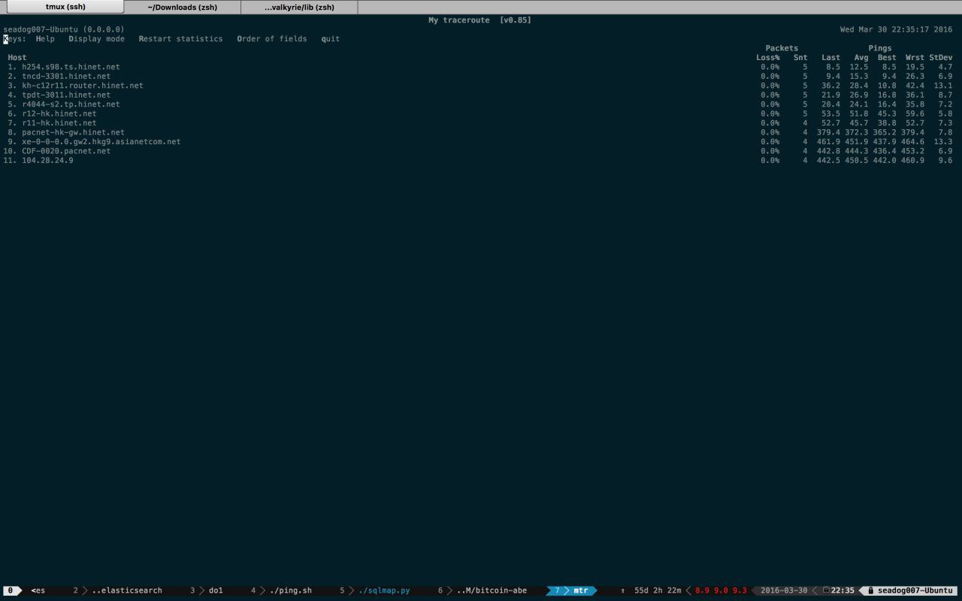The height and width of the screenshot is (601, 962).
Task: Click the Wed Mar 30 22:35:17 2016 timestamp
Action: click(x=896, y=29)
